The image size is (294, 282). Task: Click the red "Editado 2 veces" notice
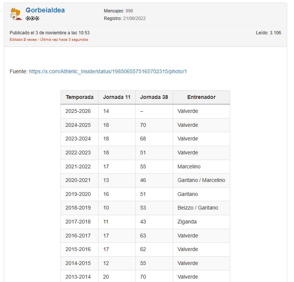pos(49,40)
